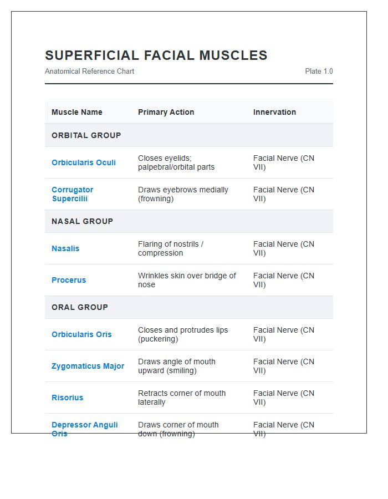Screen dimensions: 388x499
Task: Select the Anatomical Reference Chart subtitle
Action: [89, 71]
